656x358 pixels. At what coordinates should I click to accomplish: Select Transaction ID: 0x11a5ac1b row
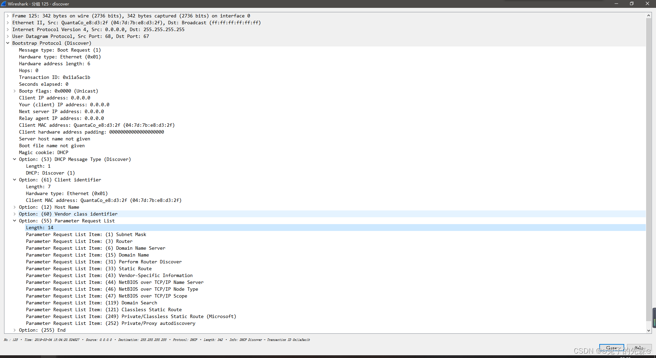[55, 77]
